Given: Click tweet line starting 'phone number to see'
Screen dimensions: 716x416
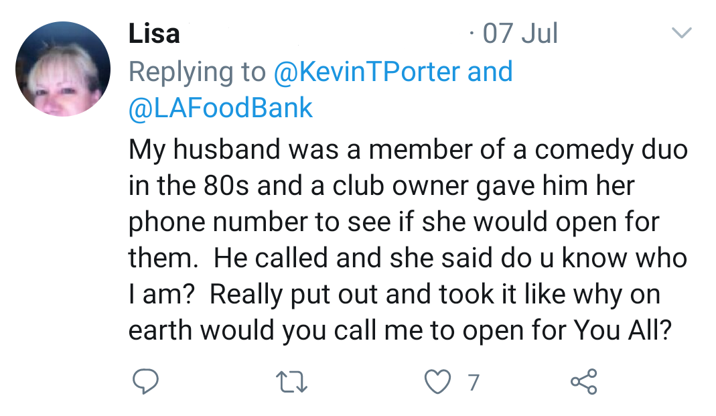Looking at the screenshot, I should pyautogui.click(x=394, y=222).
